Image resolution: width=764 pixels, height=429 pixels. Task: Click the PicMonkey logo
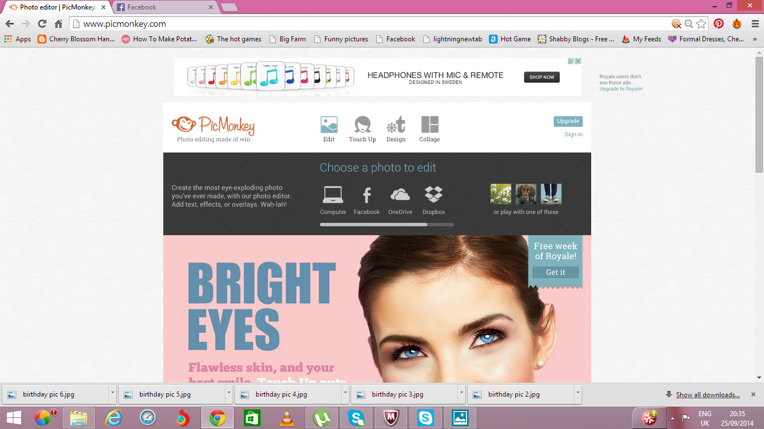pos(213,126)
